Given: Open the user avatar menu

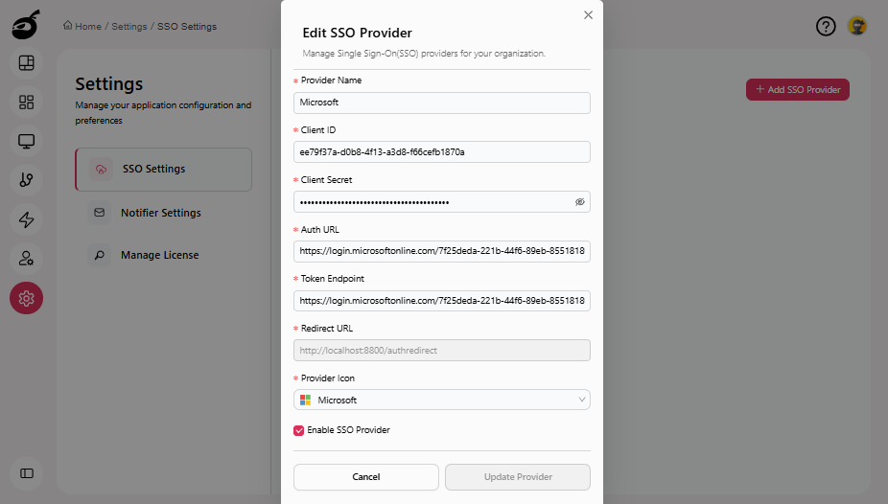Looking at the screenshot, I should tap(857, 26).
